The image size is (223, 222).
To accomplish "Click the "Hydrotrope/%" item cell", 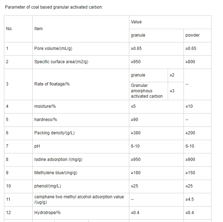I will coord(47,213).
